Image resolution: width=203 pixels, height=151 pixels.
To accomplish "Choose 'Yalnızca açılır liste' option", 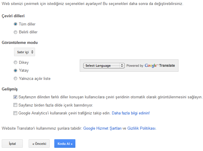I will pos(15,78).
